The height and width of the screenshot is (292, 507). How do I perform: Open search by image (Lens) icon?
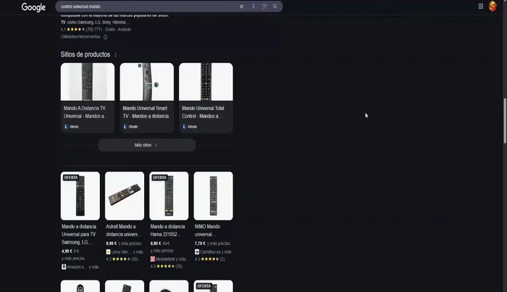[x=264, y=7]
